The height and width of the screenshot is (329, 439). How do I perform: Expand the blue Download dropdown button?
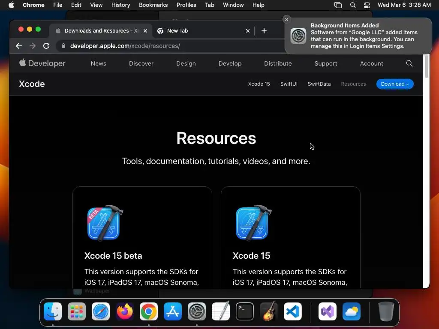pos(395,84)
